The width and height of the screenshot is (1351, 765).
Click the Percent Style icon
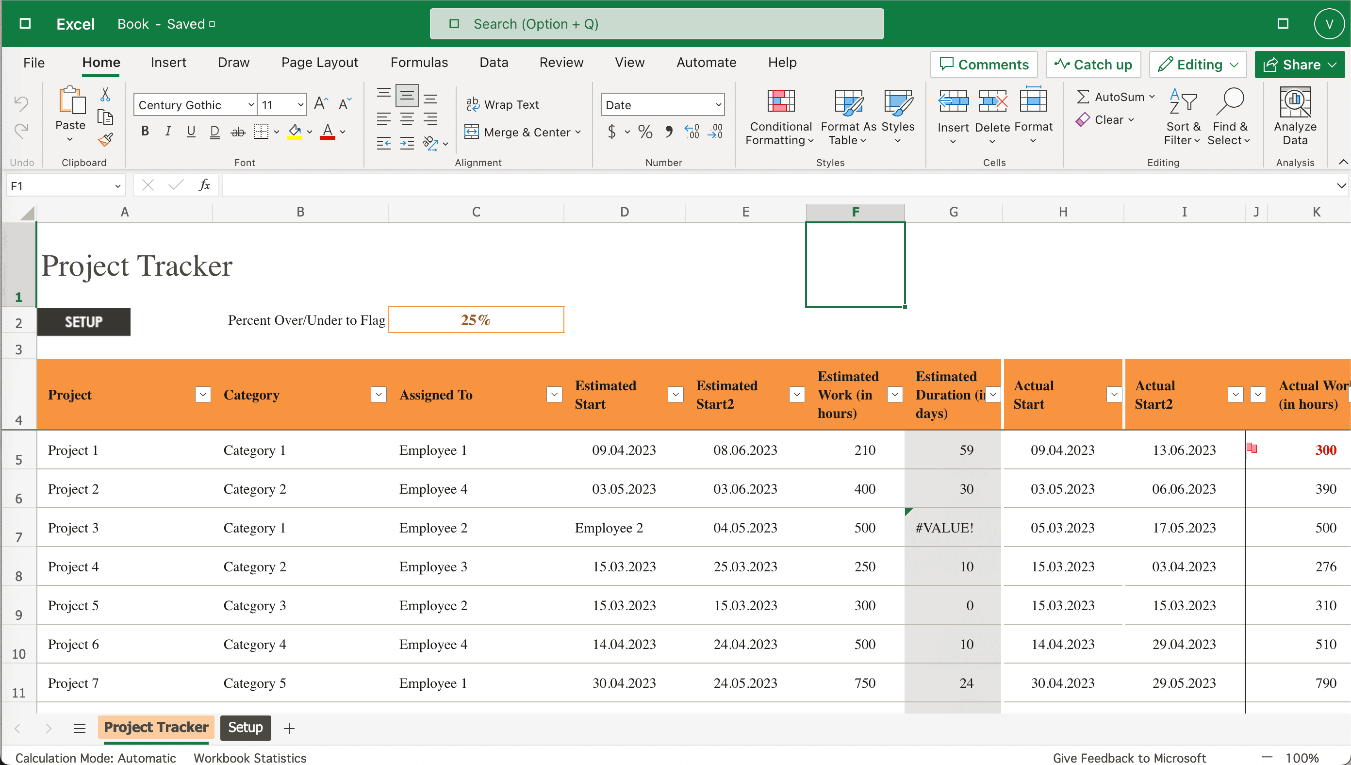(645, 132)
